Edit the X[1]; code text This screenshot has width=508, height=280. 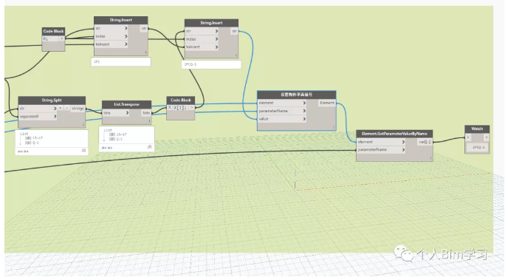click(180, 108)
